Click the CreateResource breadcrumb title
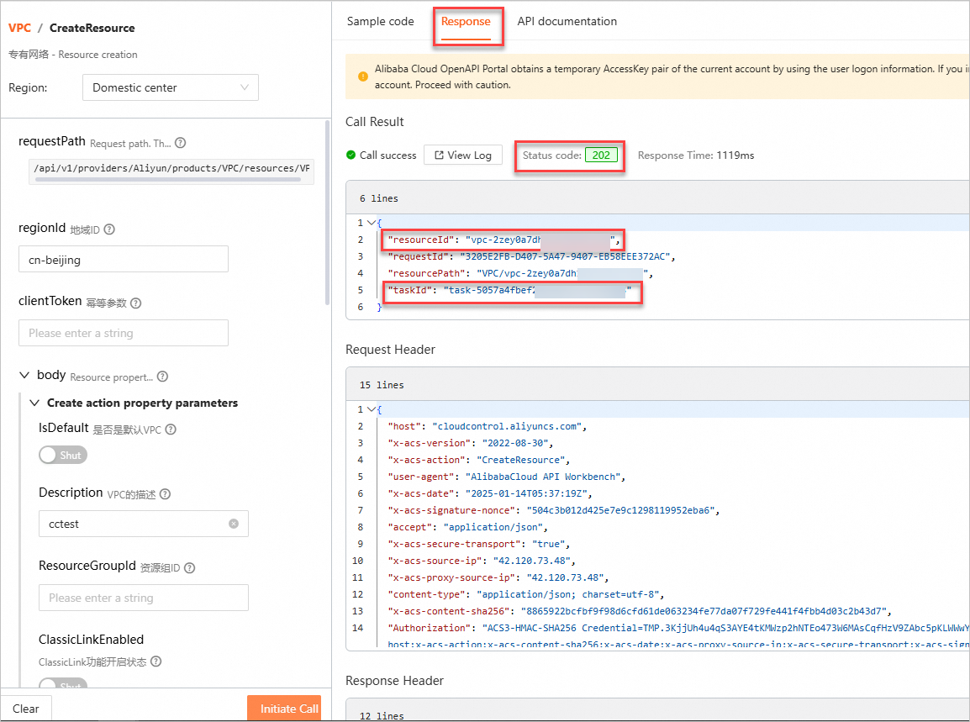Image resolution: width=970 pixels, height=722 pixels. coord(92,28)
